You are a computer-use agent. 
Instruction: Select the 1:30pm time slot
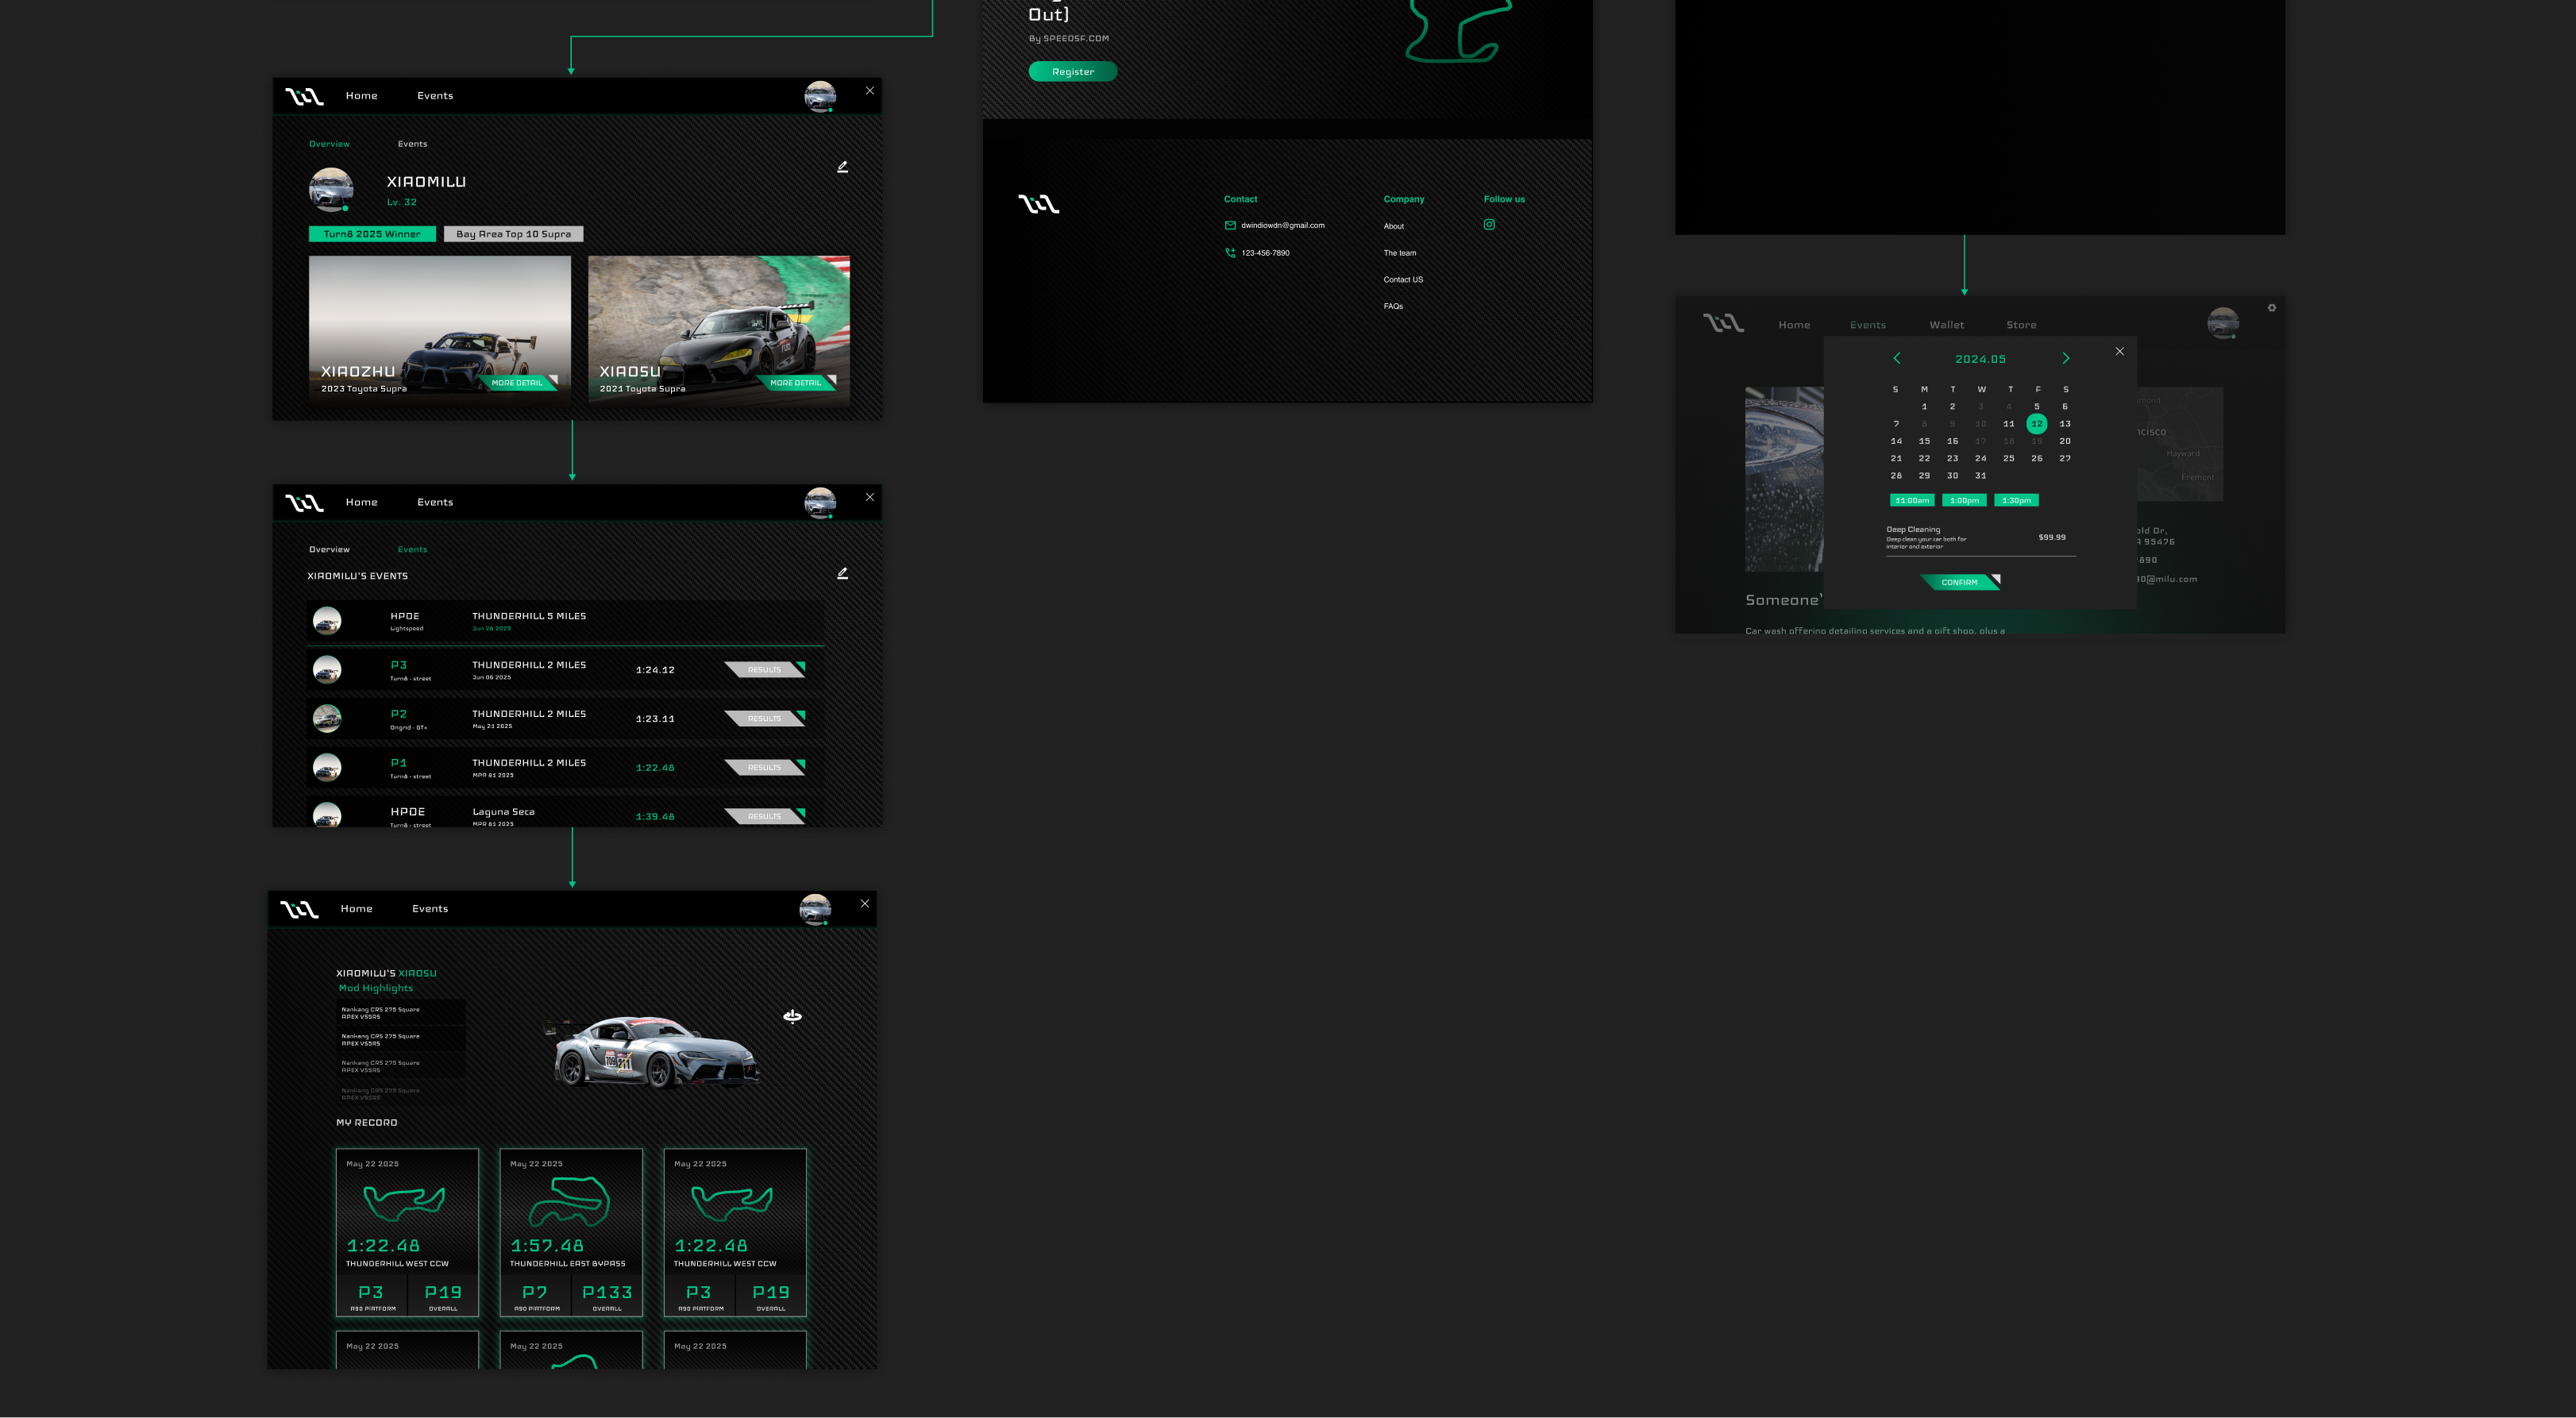pos(2016,500)
